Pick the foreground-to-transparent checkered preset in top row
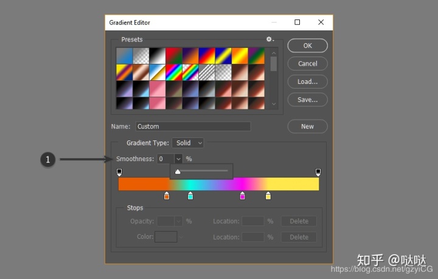 coord(141,56)
